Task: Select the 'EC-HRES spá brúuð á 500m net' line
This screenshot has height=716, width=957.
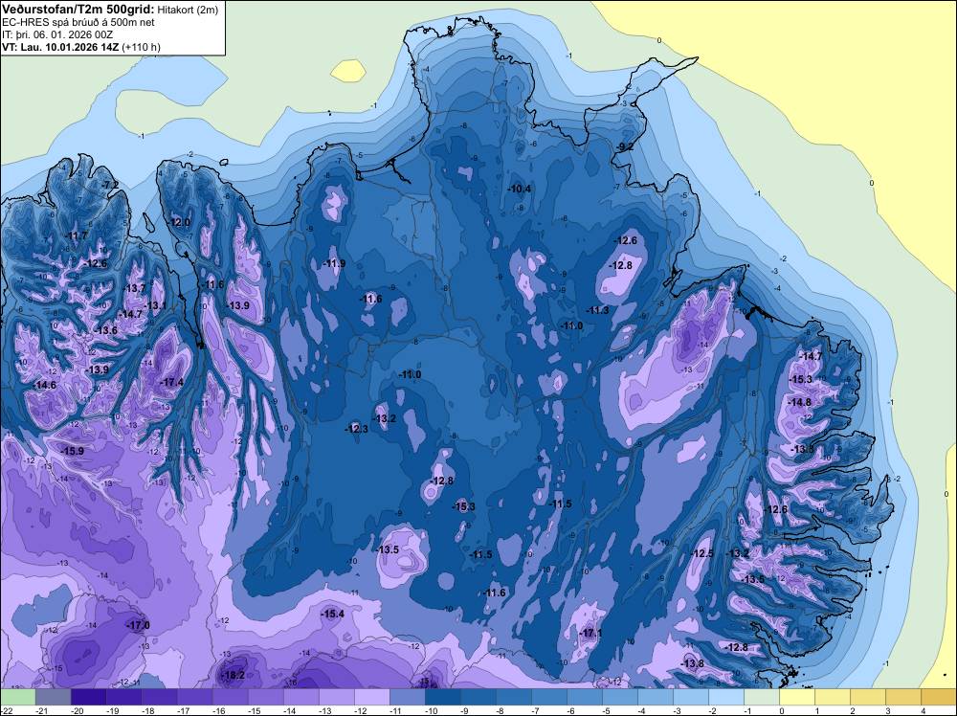Action: point(78,22)
